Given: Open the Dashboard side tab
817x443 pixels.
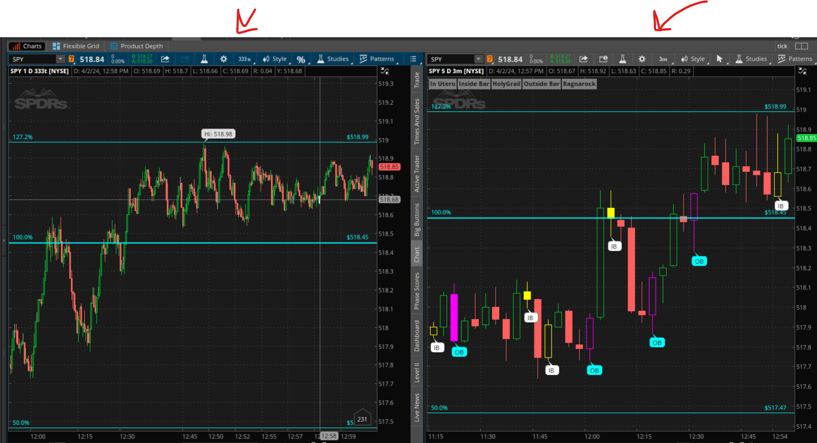Looking at the screenshot, I should [x=417, y=336].
